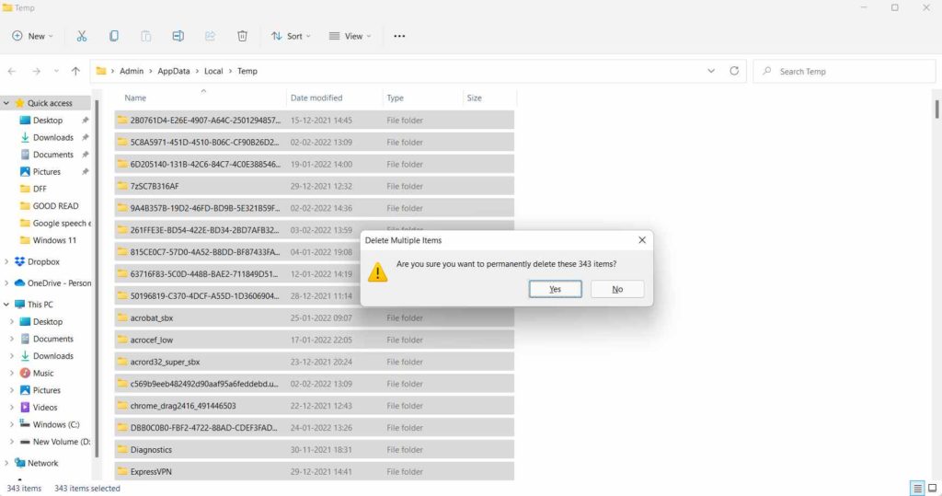
Task: Click the Cut scissors icon in toolbar
Action: click(x=82, y=36)
